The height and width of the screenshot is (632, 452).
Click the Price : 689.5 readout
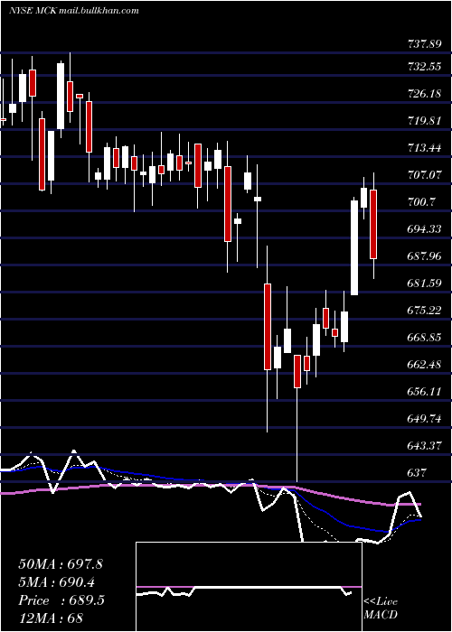click(x=61, y=600)
